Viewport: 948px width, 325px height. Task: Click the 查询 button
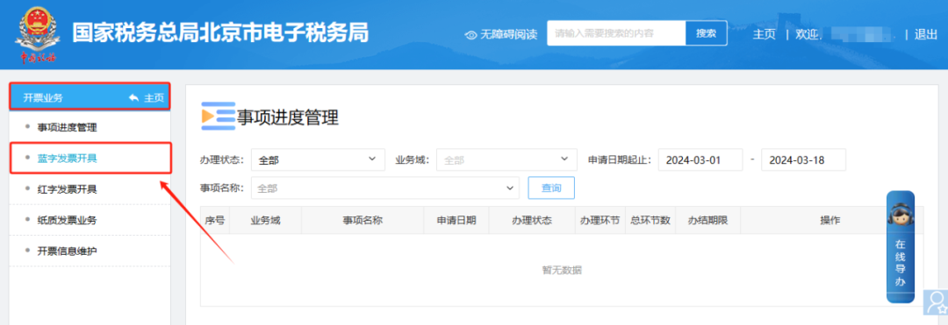click(x=551, y=188)
